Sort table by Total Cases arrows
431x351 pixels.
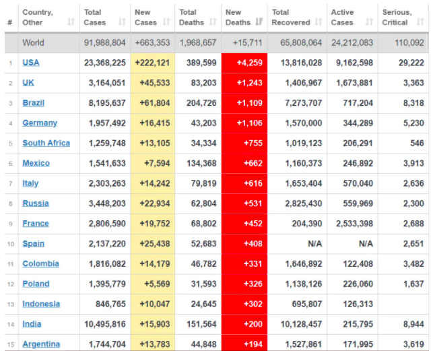[122, 22]
